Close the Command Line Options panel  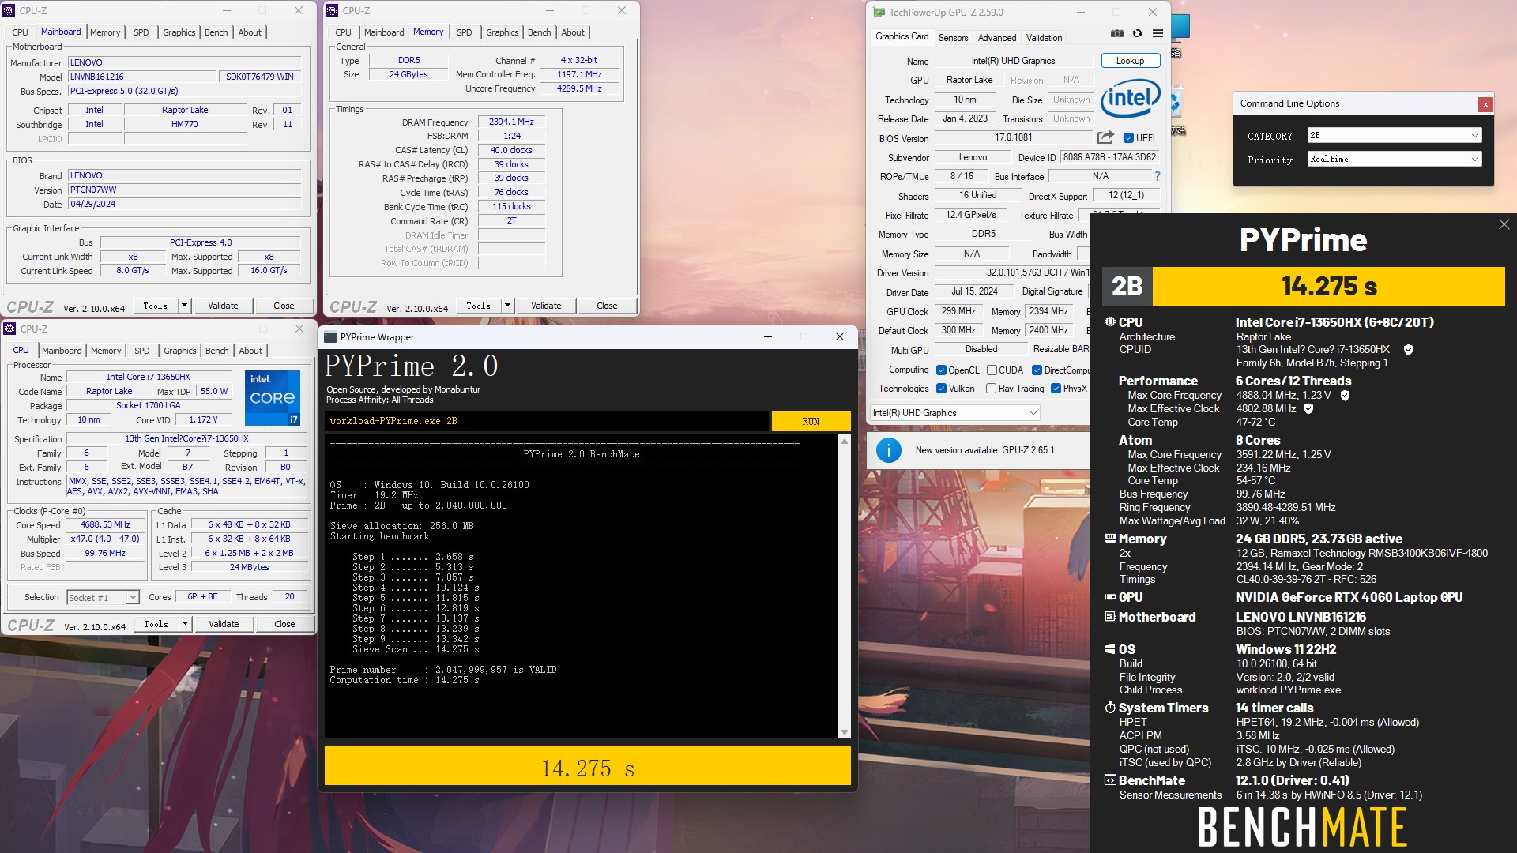(1485, 104)
